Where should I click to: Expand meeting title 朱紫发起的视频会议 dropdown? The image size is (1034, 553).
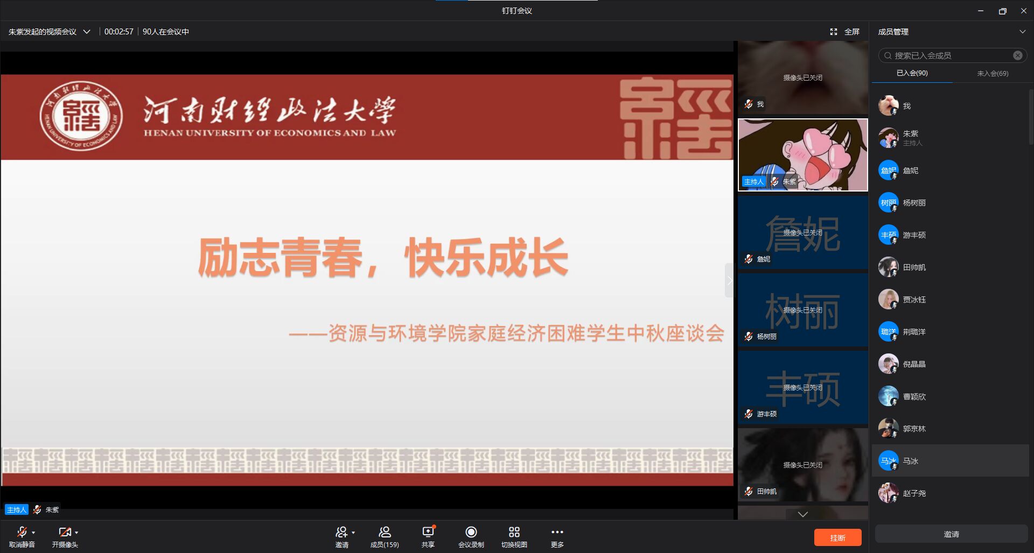click(87, 32)
